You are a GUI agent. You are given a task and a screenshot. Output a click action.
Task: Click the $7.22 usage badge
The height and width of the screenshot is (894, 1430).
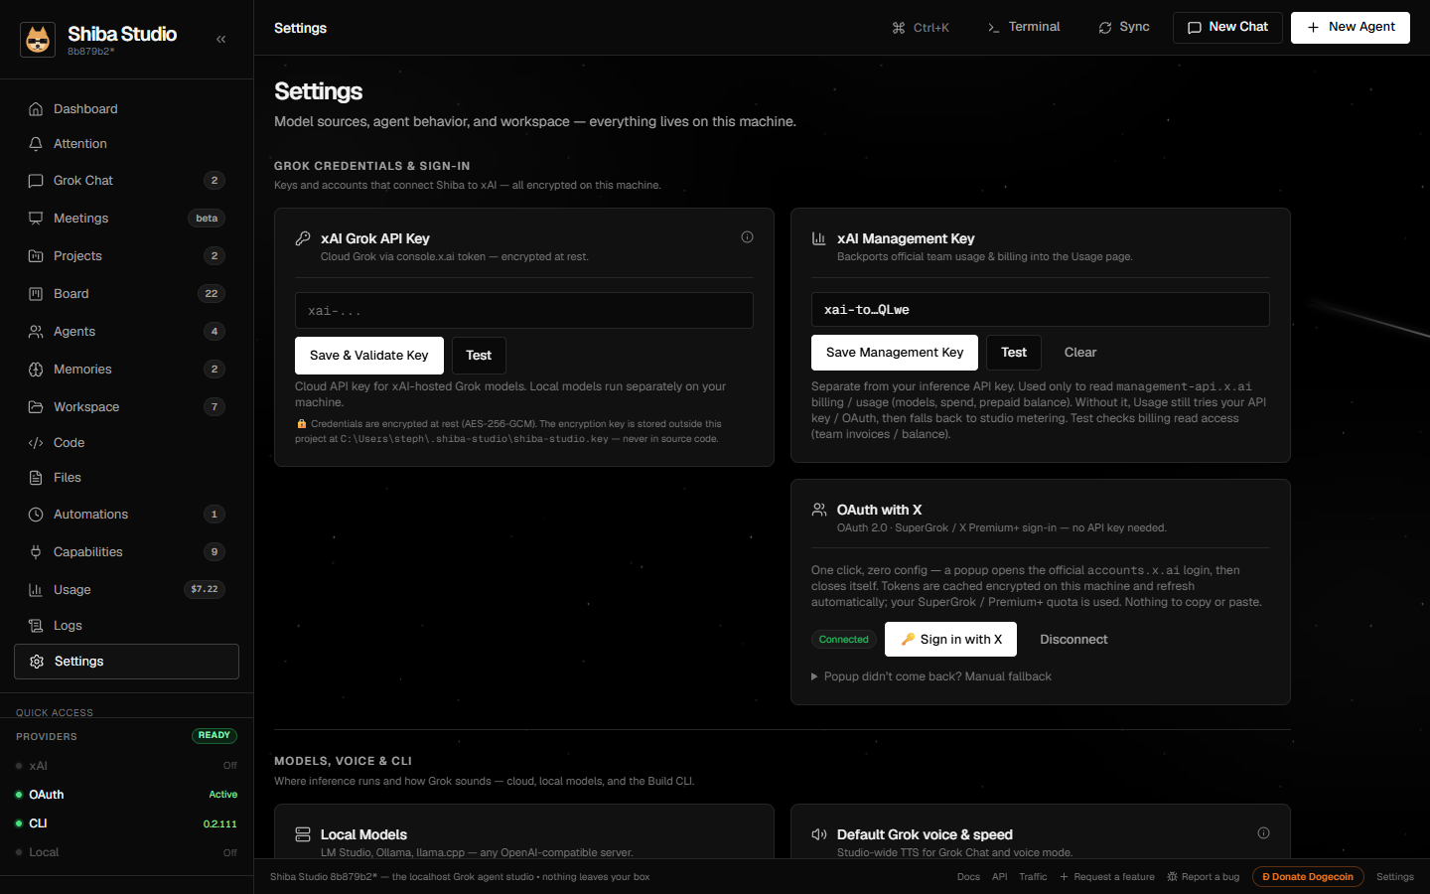[205, 590]
